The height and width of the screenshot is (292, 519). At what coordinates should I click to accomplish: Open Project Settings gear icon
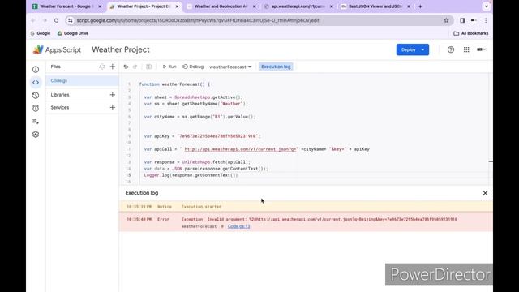pos(36,135)
